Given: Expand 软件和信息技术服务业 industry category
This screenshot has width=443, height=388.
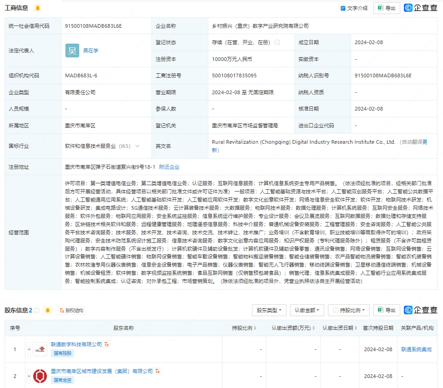Looking at the screenshot, I should coord(137,146).
